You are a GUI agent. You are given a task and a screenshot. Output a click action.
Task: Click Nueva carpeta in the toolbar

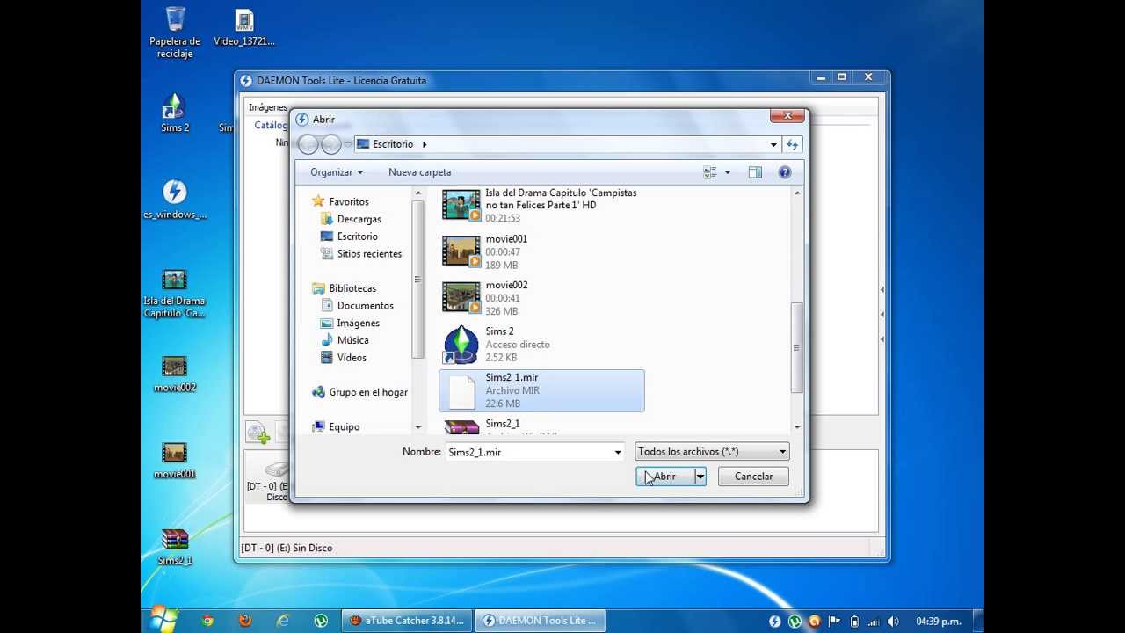tap(420, 172)
